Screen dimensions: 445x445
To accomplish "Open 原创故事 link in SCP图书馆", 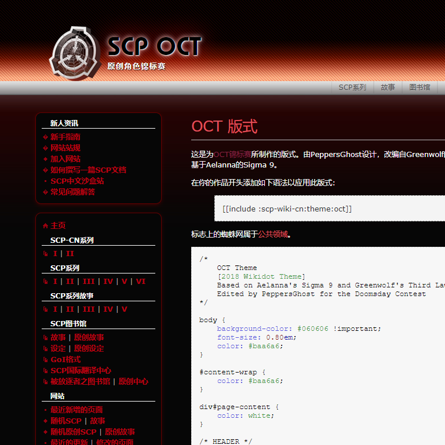I will (89, 337).
